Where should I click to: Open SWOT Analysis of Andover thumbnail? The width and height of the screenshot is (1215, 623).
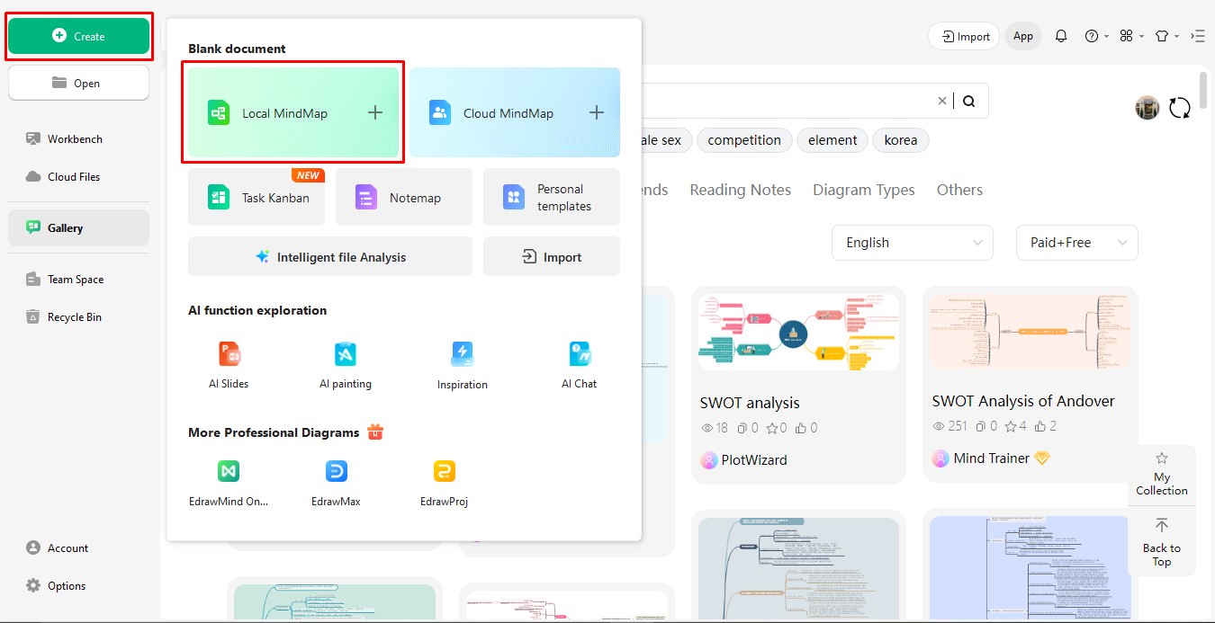(1030, 331)
